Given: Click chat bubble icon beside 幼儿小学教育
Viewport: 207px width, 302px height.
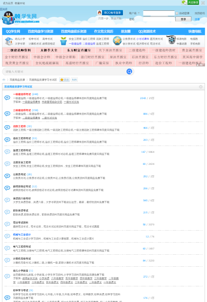Looking at the screenshot, I should click(x=7, y=276).
